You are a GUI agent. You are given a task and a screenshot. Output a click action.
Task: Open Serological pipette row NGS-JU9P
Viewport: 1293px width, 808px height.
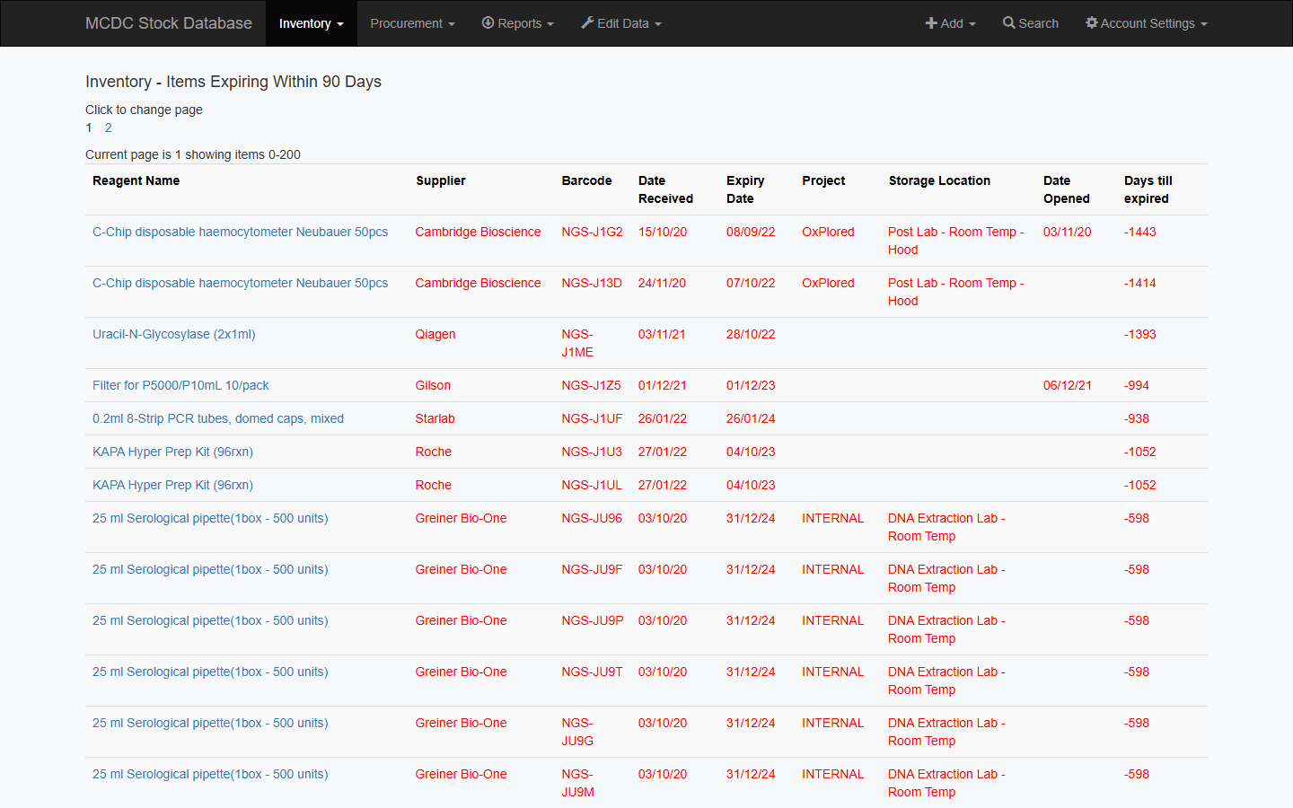(210, 620)
